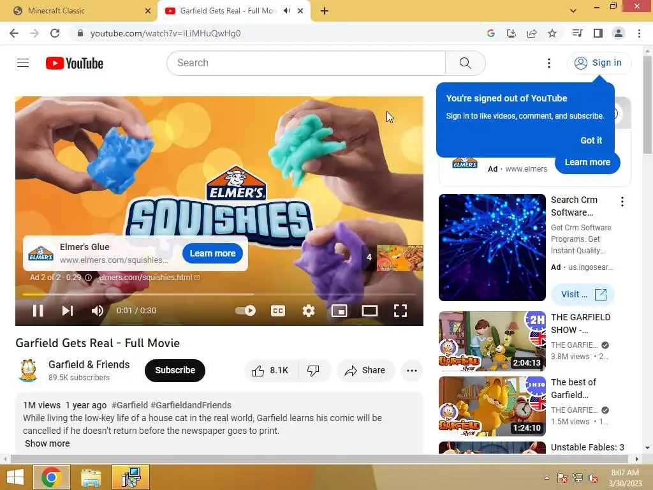Reload the page
This screenshot has height=490, width=653.
55,33
